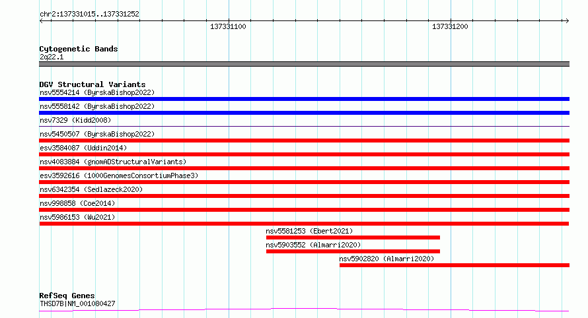588x318 pixels.
Task: Click red bar of nsv5581253 variant
Action: [x=353, y=238]
